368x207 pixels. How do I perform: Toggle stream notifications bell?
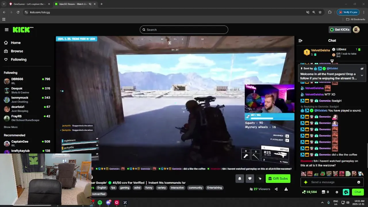240,179
